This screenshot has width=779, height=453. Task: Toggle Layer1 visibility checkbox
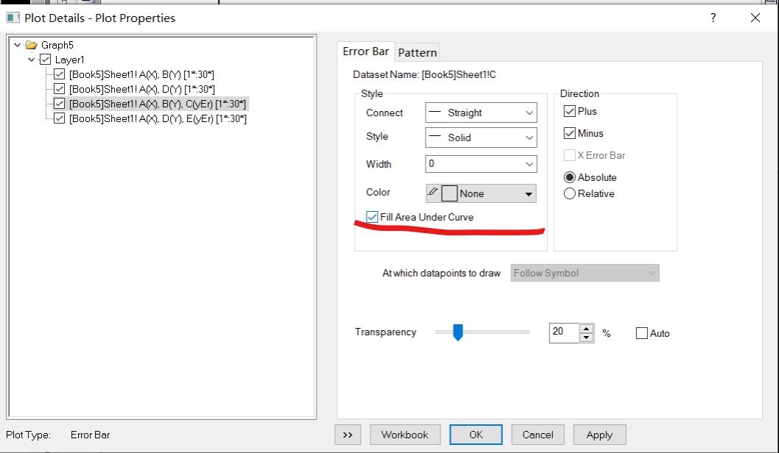[45, 60]
